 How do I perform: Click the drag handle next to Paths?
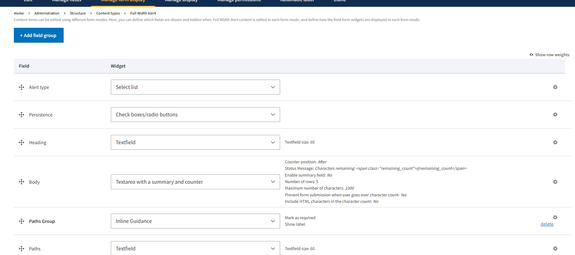click(x=21, y=249)
